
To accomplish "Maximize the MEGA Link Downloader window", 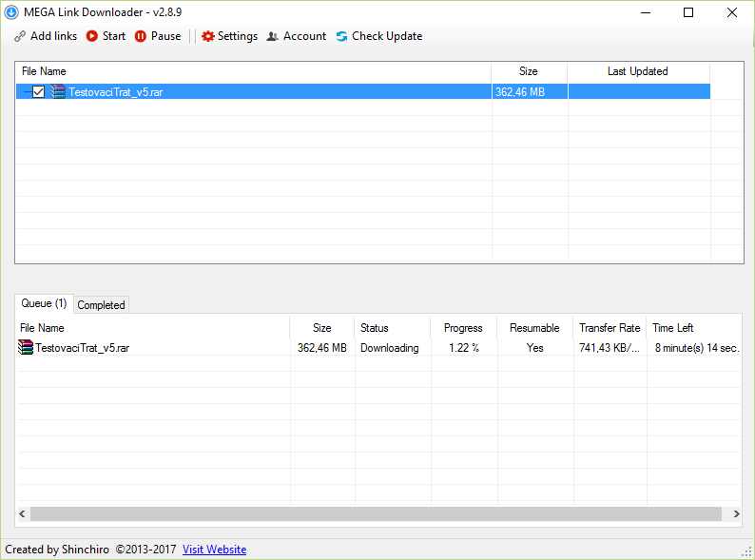I will (688, 12).
